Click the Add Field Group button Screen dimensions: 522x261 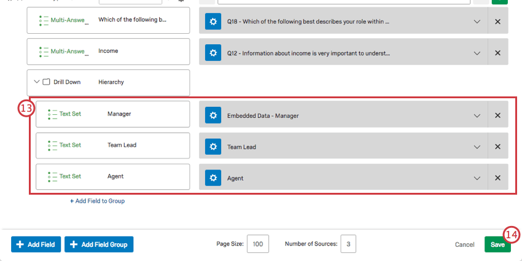99,244
